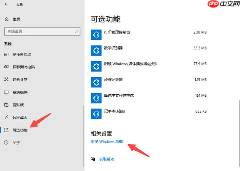The width and height of the screenshot is (240, 171).
Task: Click the 2.38 MB size value
Action: pyautogui.click(x=200, y=32)
